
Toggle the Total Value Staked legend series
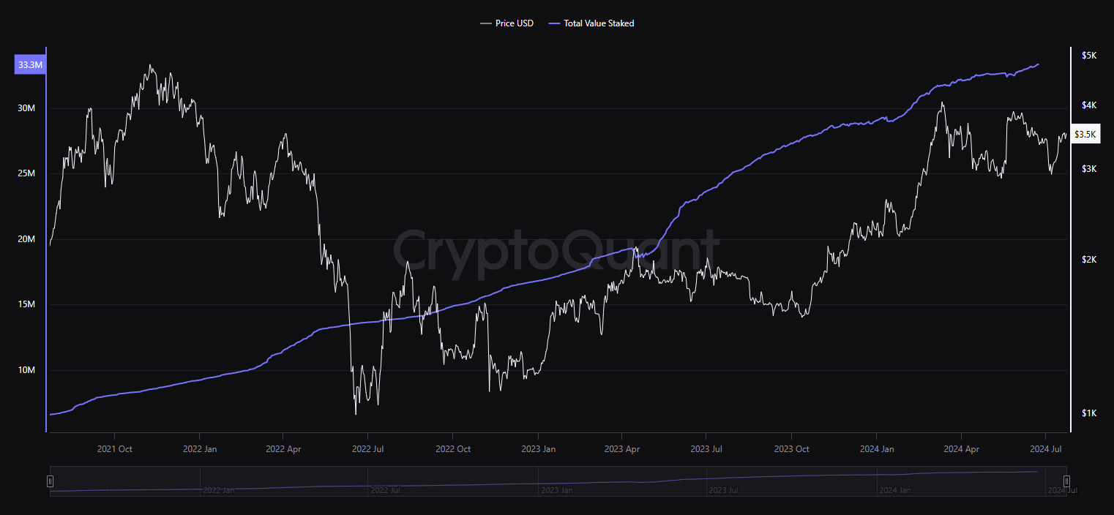point(598,23)
